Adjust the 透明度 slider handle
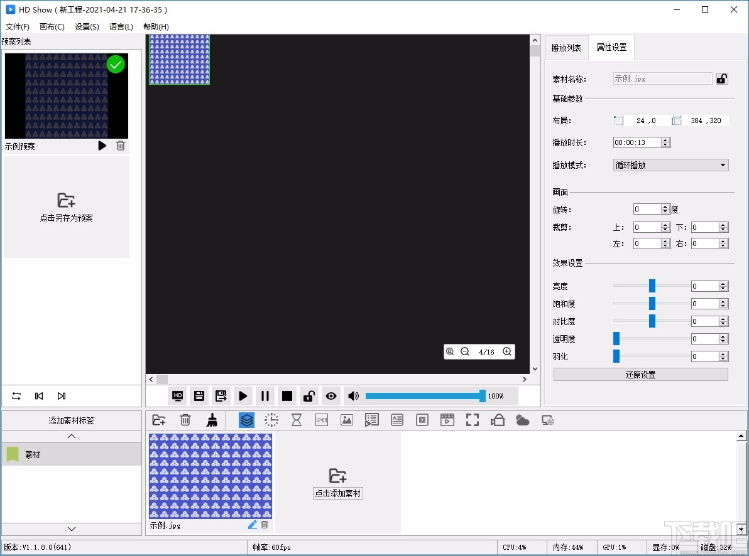This screenshot has height=556, width=749. (616, 339)
